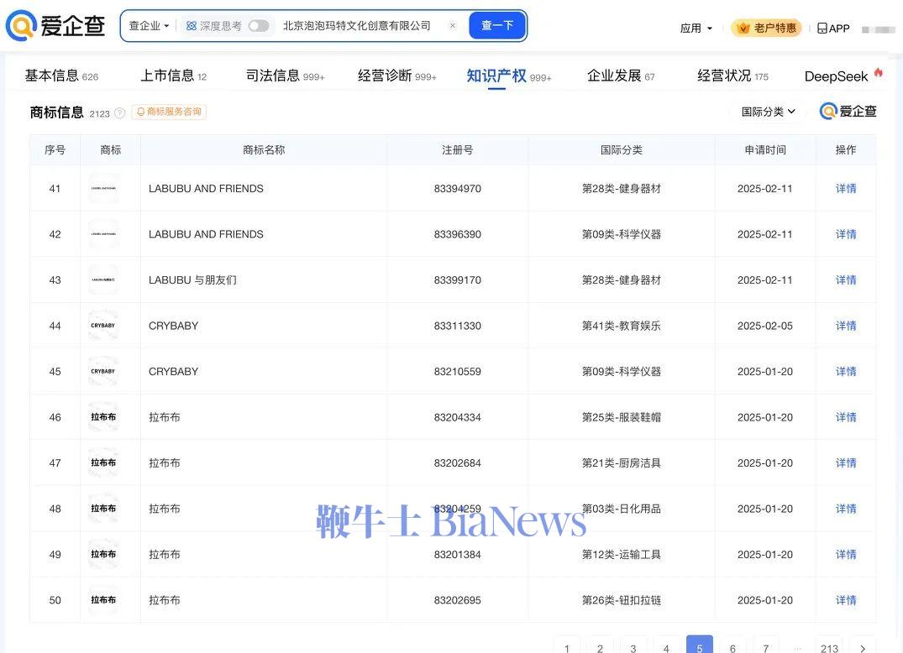Click the 查一下 search button

point(497,25)
